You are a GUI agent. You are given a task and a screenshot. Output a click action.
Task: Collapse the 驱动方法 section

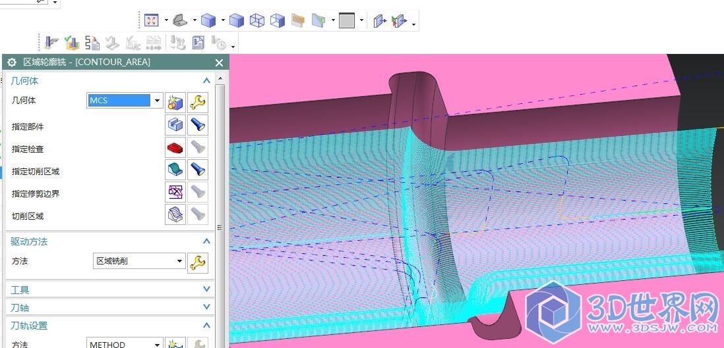click(x=206, y=241)
